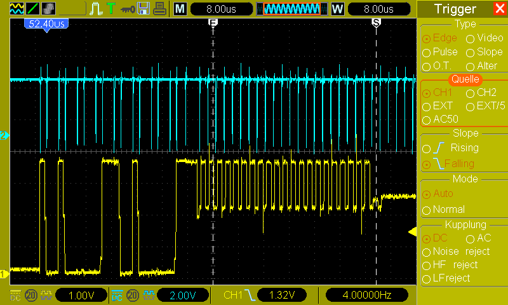This screenshot has width=508, height=305.
Task: Click the floppy disk save icon
Action: 144,9
